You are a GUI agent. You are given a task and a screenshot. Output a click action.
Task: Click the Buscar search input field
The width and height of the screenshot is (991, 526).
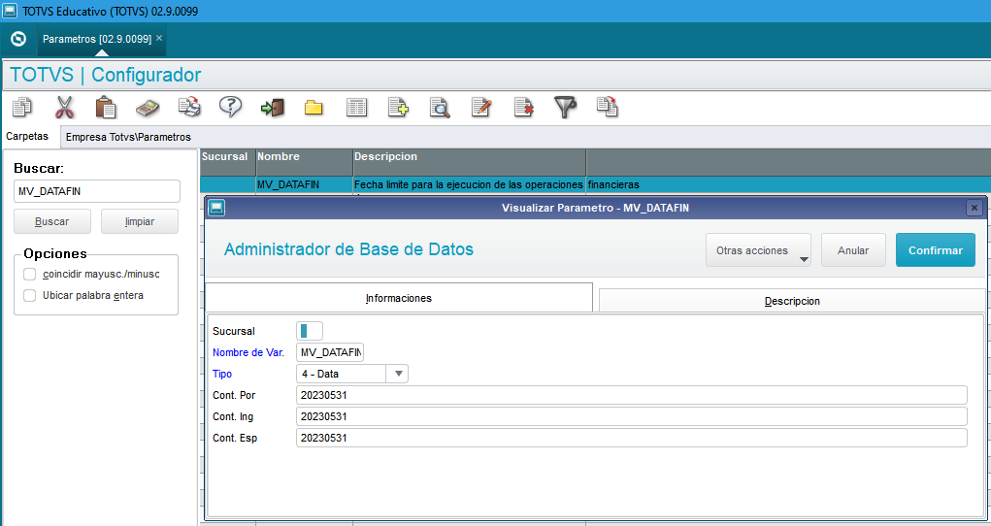point(97,191)
